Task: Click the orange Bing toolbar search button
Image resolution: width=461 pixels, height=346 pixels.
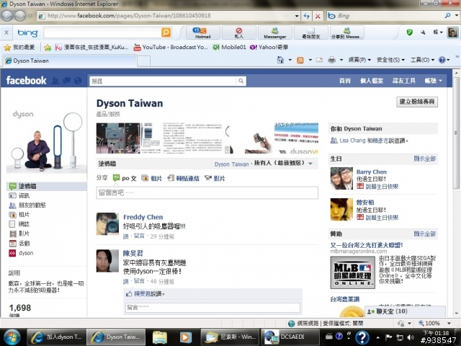Action: click(x=166, y=32)
